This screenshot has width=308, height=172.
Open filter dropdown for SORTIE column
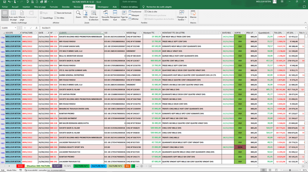click(x=244, y=33)
